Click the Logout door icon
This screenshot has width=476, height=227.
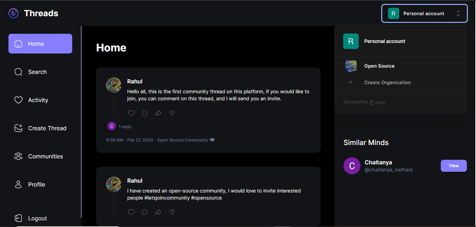[18, 218]
